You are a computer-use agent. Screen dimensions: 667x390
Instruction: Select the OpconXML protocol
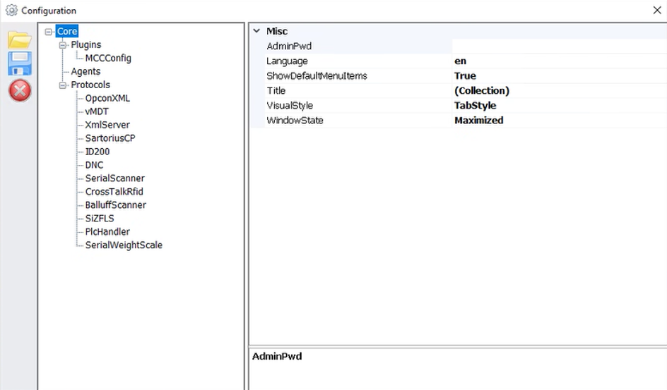107,99
